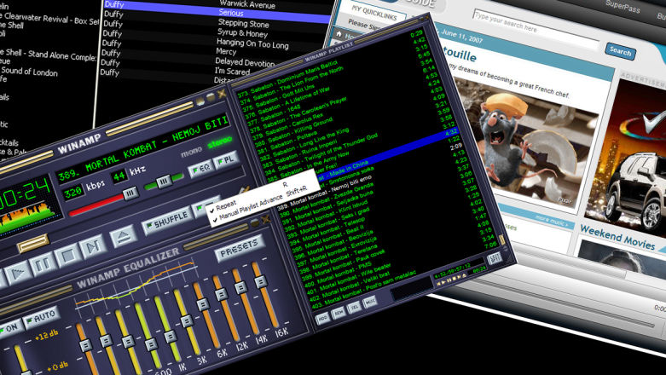Toggle the Winamp EQ window button
Screen dimensions: 666x375
(x=201, y=169)
